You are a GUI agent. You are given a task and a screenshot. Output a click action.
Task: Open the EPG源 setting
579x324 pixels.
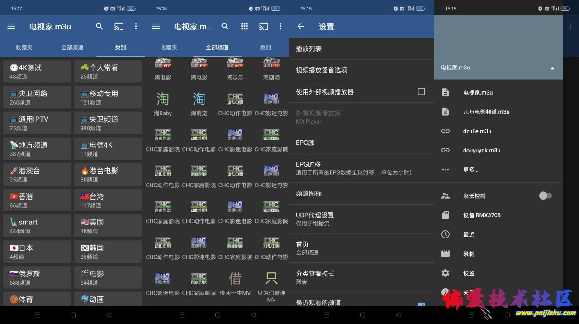pos(361,143)
